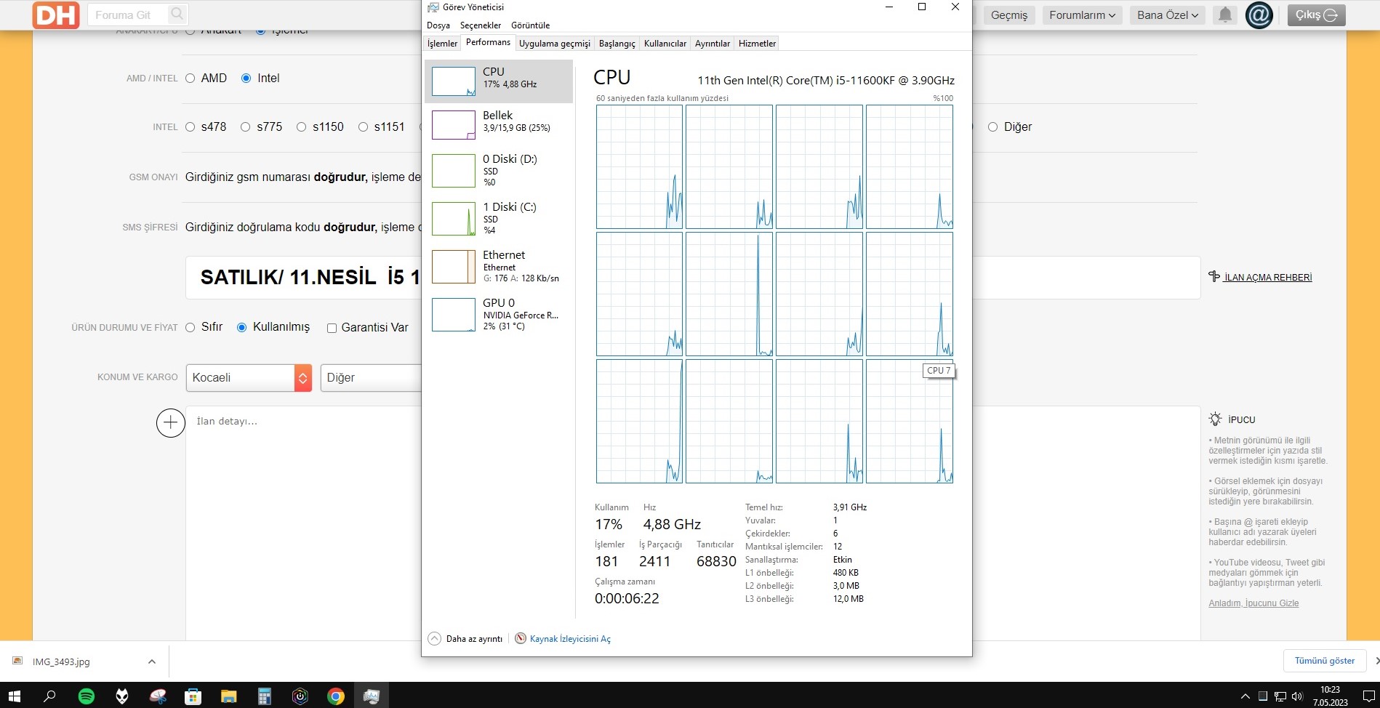The height and width of the screenshot is (708, 1380).
Task: Open the Kocaeli city dropdown
Action: [249, 378]
